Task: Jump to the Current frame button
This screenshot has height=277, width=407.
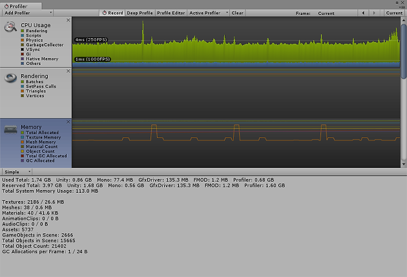Action: click(394, 13)
